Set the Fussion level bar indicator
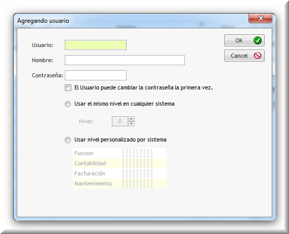Viewport: 289px width, 234px height. coord(138,153)
